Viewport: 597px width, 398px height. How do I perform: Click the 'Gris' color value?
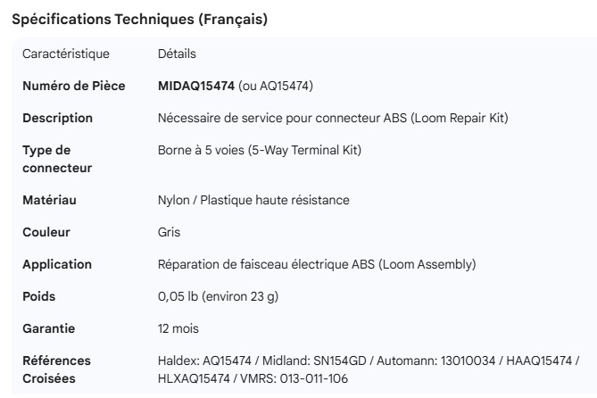pyautogui.click(x=169, y=232)
